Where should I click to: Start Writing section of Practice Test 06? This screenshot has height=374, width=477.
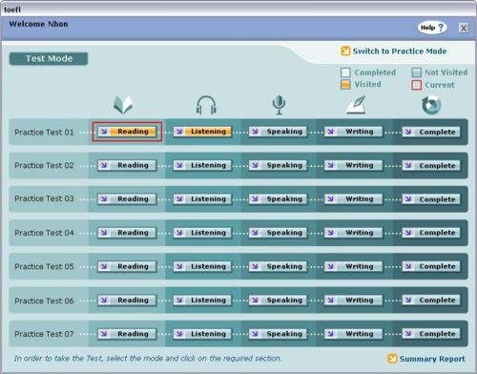point(353,301)
